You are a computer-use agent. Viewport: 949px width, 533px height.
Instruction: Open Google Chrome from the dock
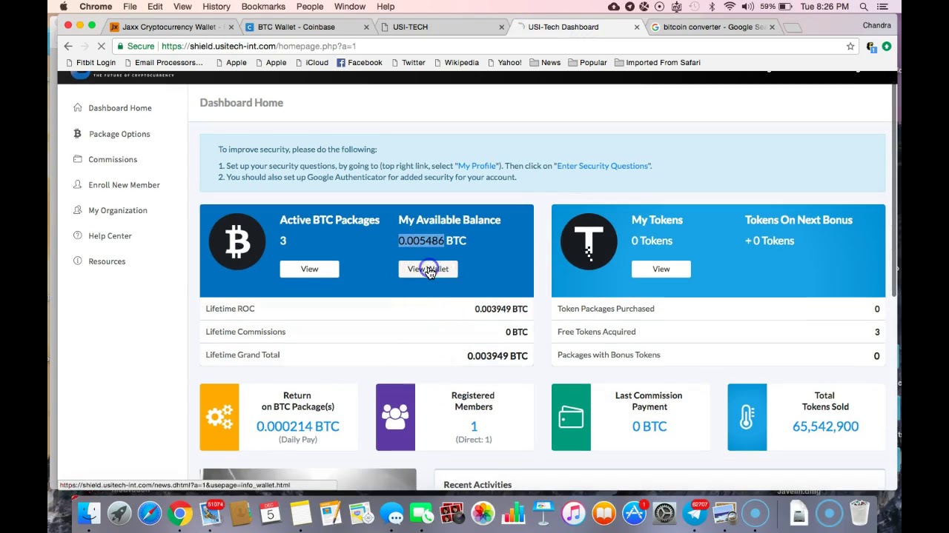[179, 513]
